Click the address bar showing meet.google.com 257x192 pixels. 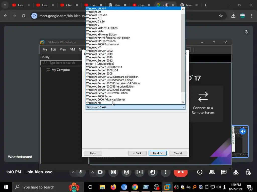[x=62, y=16]
